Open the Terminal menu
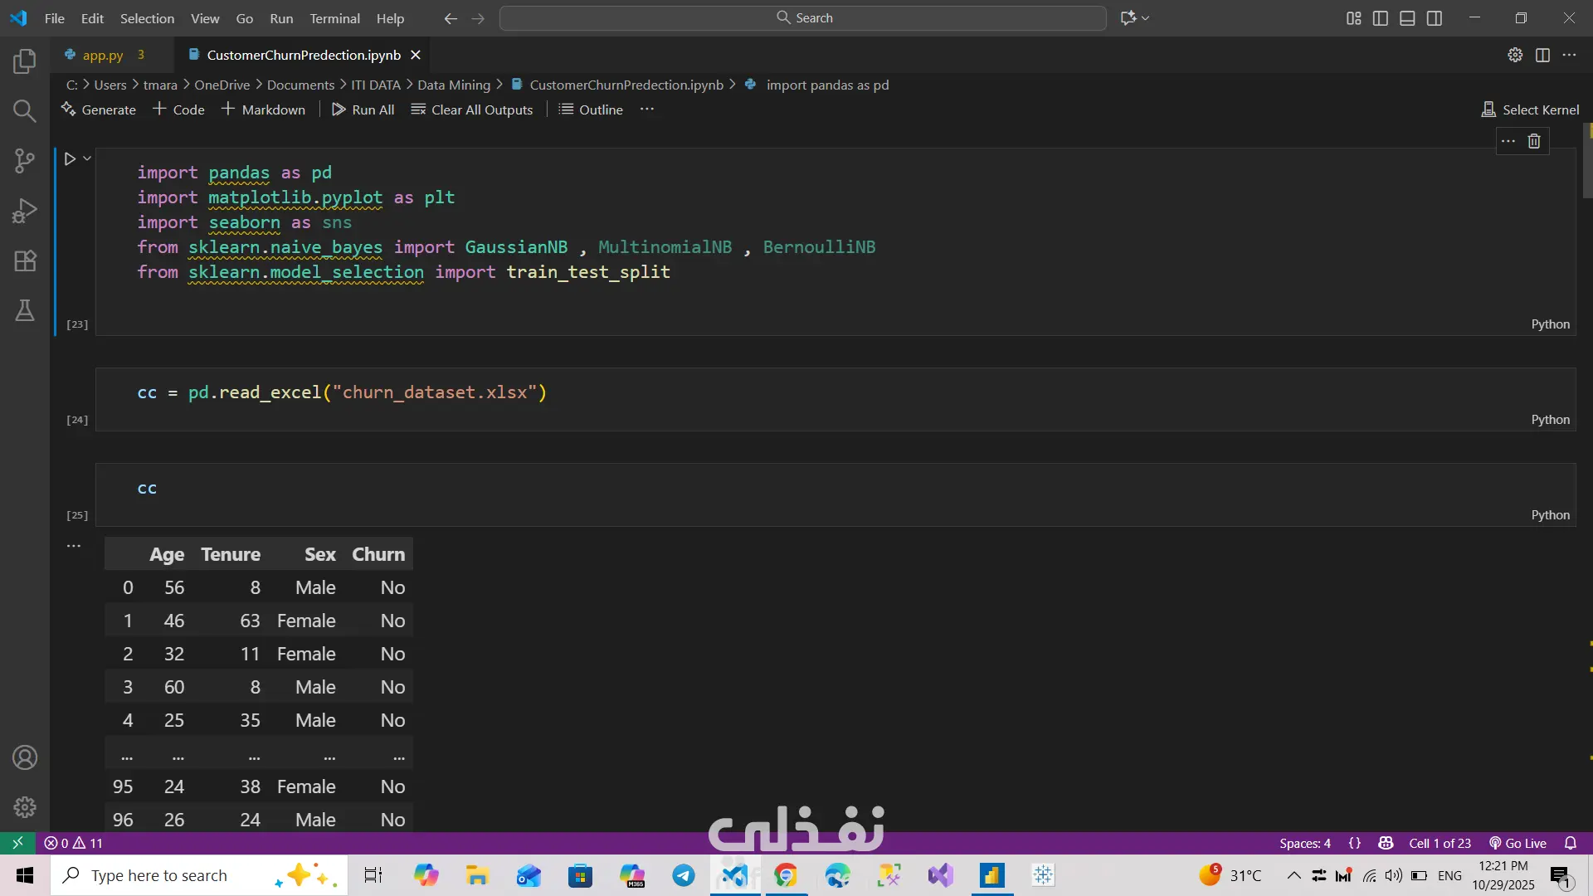1593x896 pixels. [x=334, y=18]
